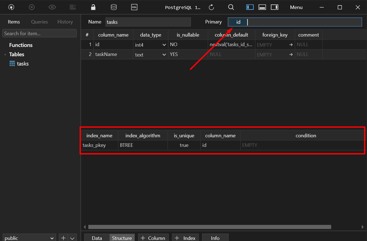
Task: Click the discard changes X icon
Action: [32, 7]
